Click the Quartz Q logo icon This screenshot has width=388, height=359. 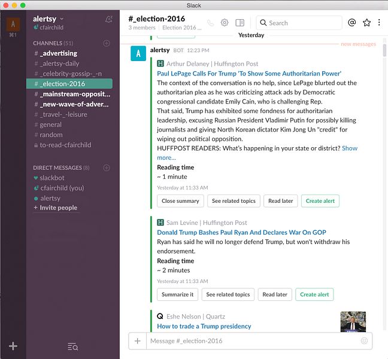click(x=160, y=317)
